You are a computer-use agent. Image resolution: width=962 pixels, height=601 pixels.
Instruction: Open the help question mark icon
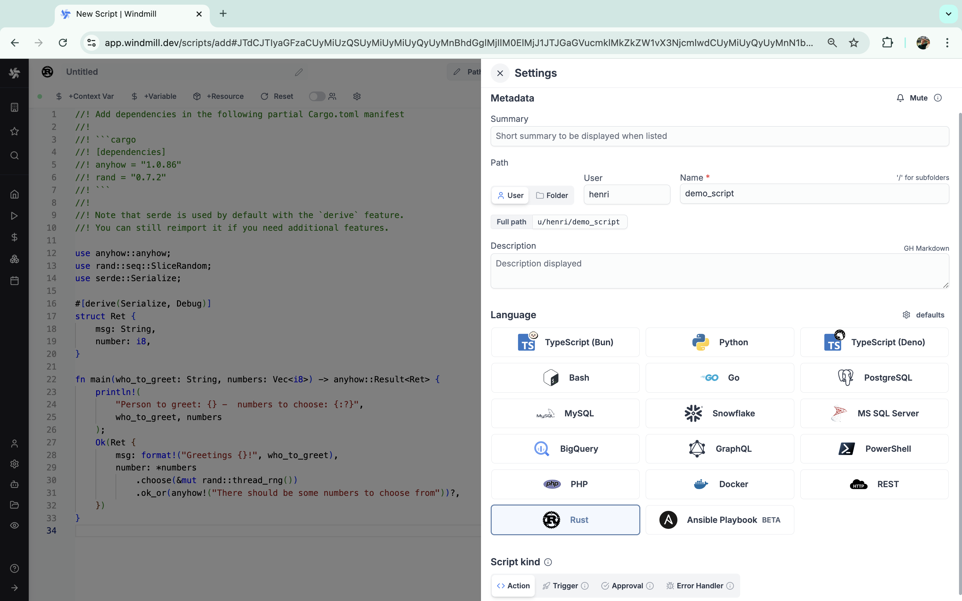[x=14, y=568]
